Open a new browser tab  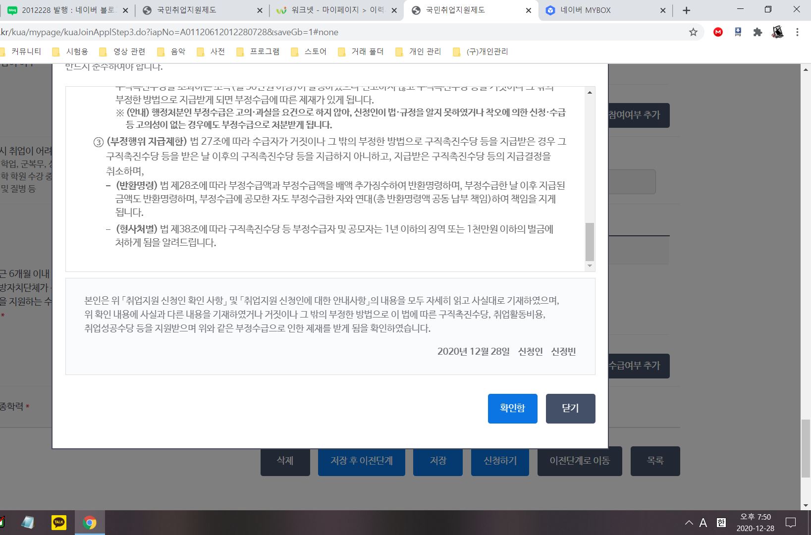pyautogui.click(x=686, y=10)
